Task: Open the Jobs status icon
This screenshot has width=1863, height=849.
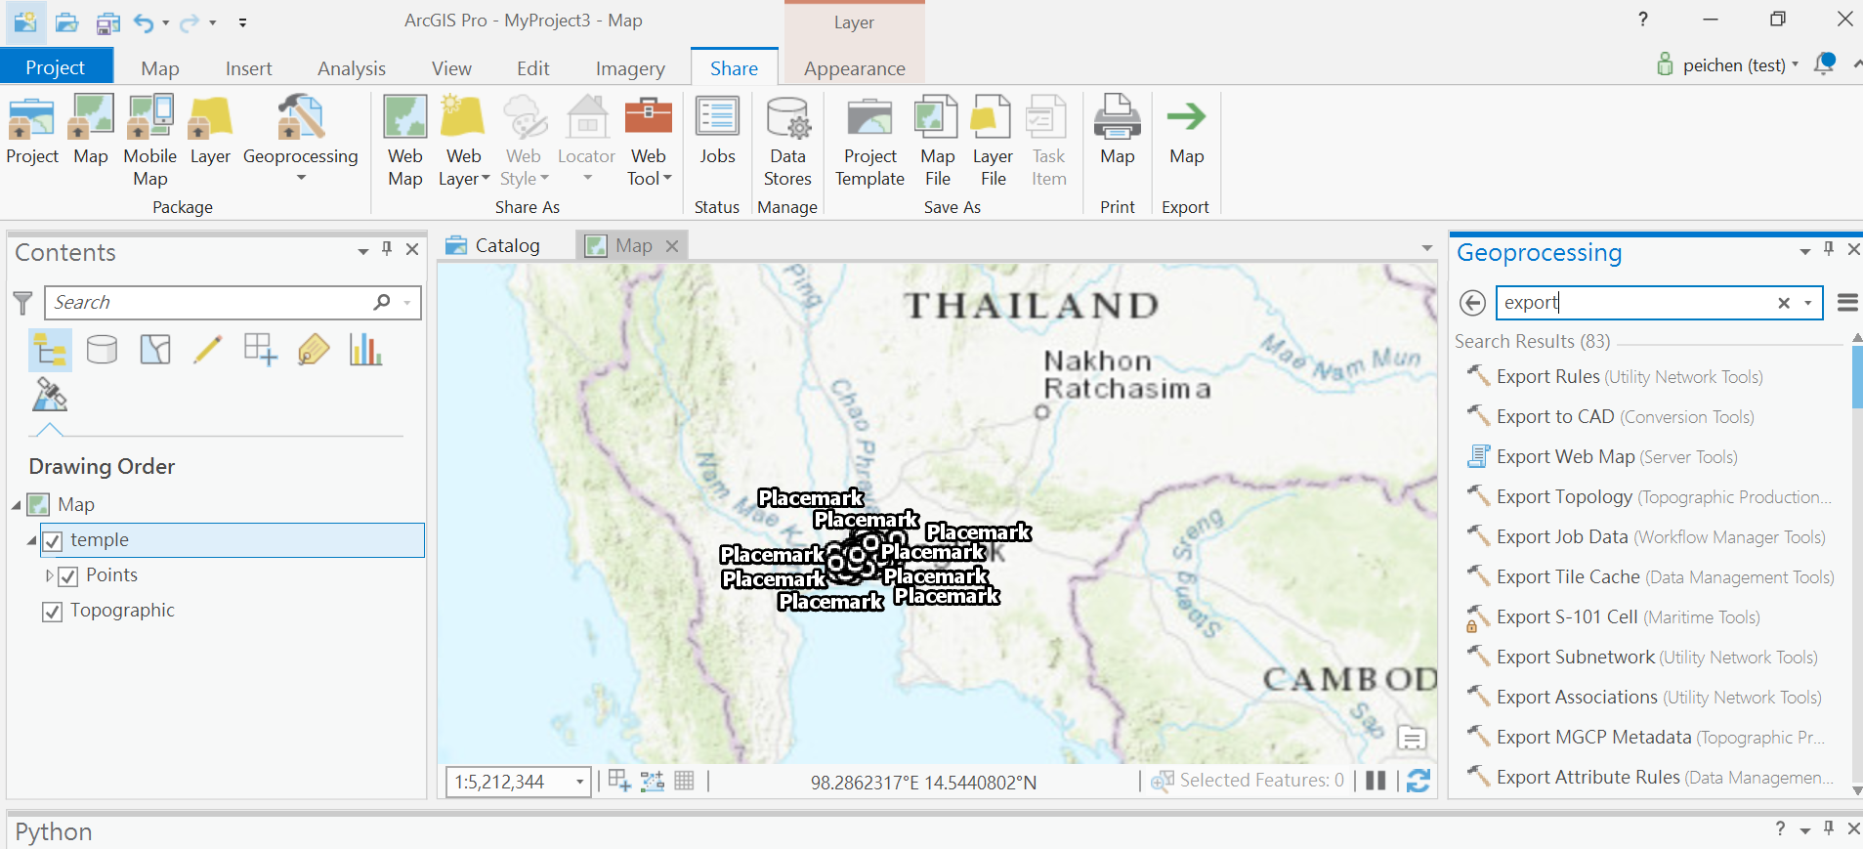Action: coord(717,118)
